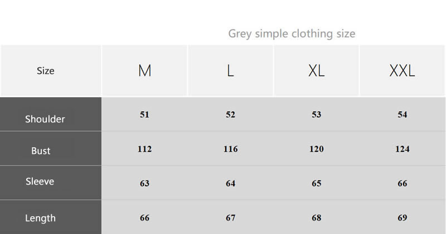Image resolution: width=446 pixels, height=234 pixels.
Task: Click the Bust row label
Action: point(41,151)
